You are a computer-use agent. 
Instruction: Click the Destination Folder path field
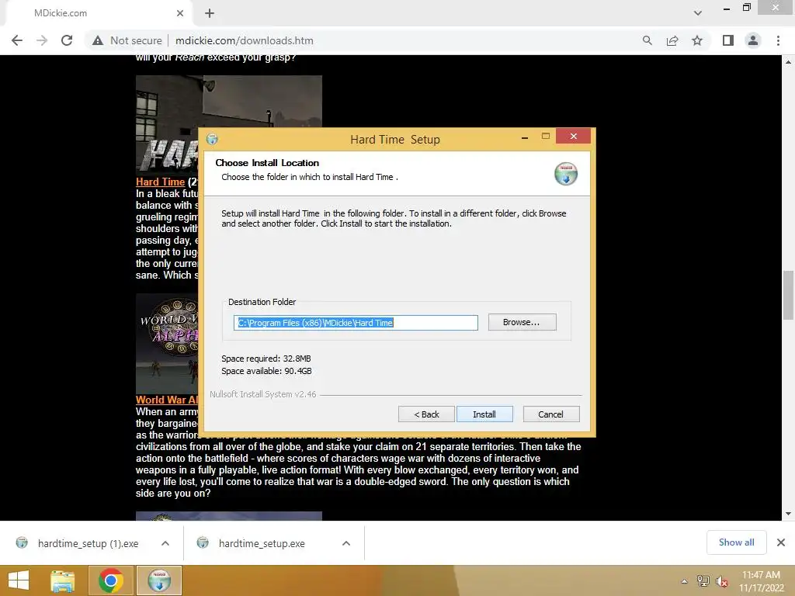(x=356, y=323)
